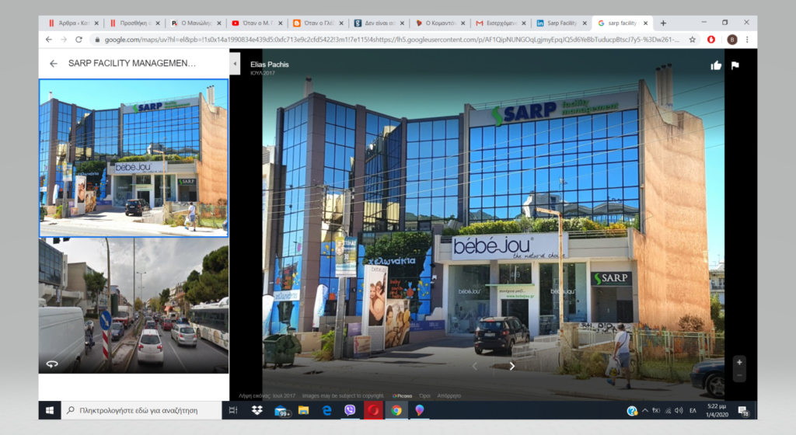Open Chrome from the taskbar
This screenshot has height=435, width=796.
[x=396, y=410]
